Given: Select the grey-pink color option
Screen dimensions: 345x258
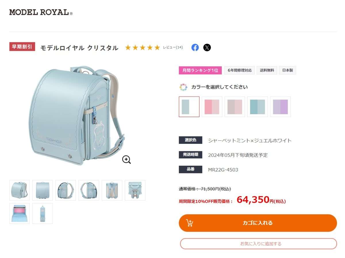Looking at the screenshot, I should [x=235, y=106].
